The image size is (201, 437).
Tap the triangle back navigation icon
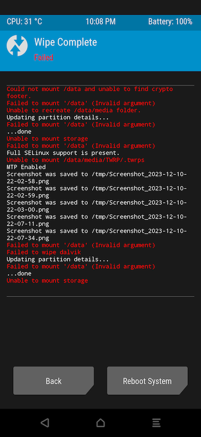(x=45, y=422)
